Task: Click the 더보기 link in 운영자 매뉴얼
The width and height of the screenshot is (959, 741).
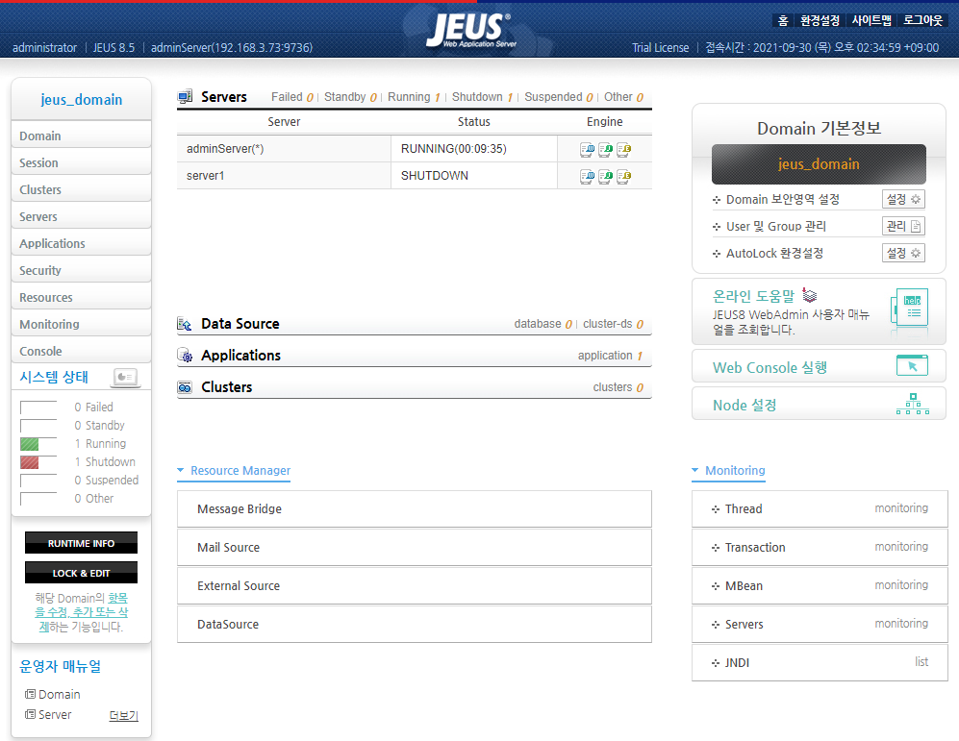Action: pos(123,715)
